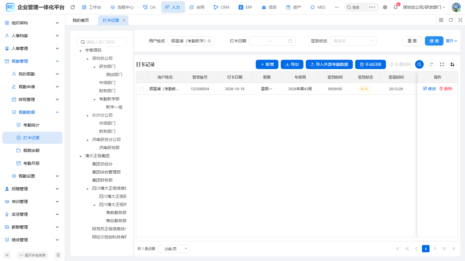465x261 pixels.
Task: Collapse the 深圳总公司 tree node
Action: 87,59
